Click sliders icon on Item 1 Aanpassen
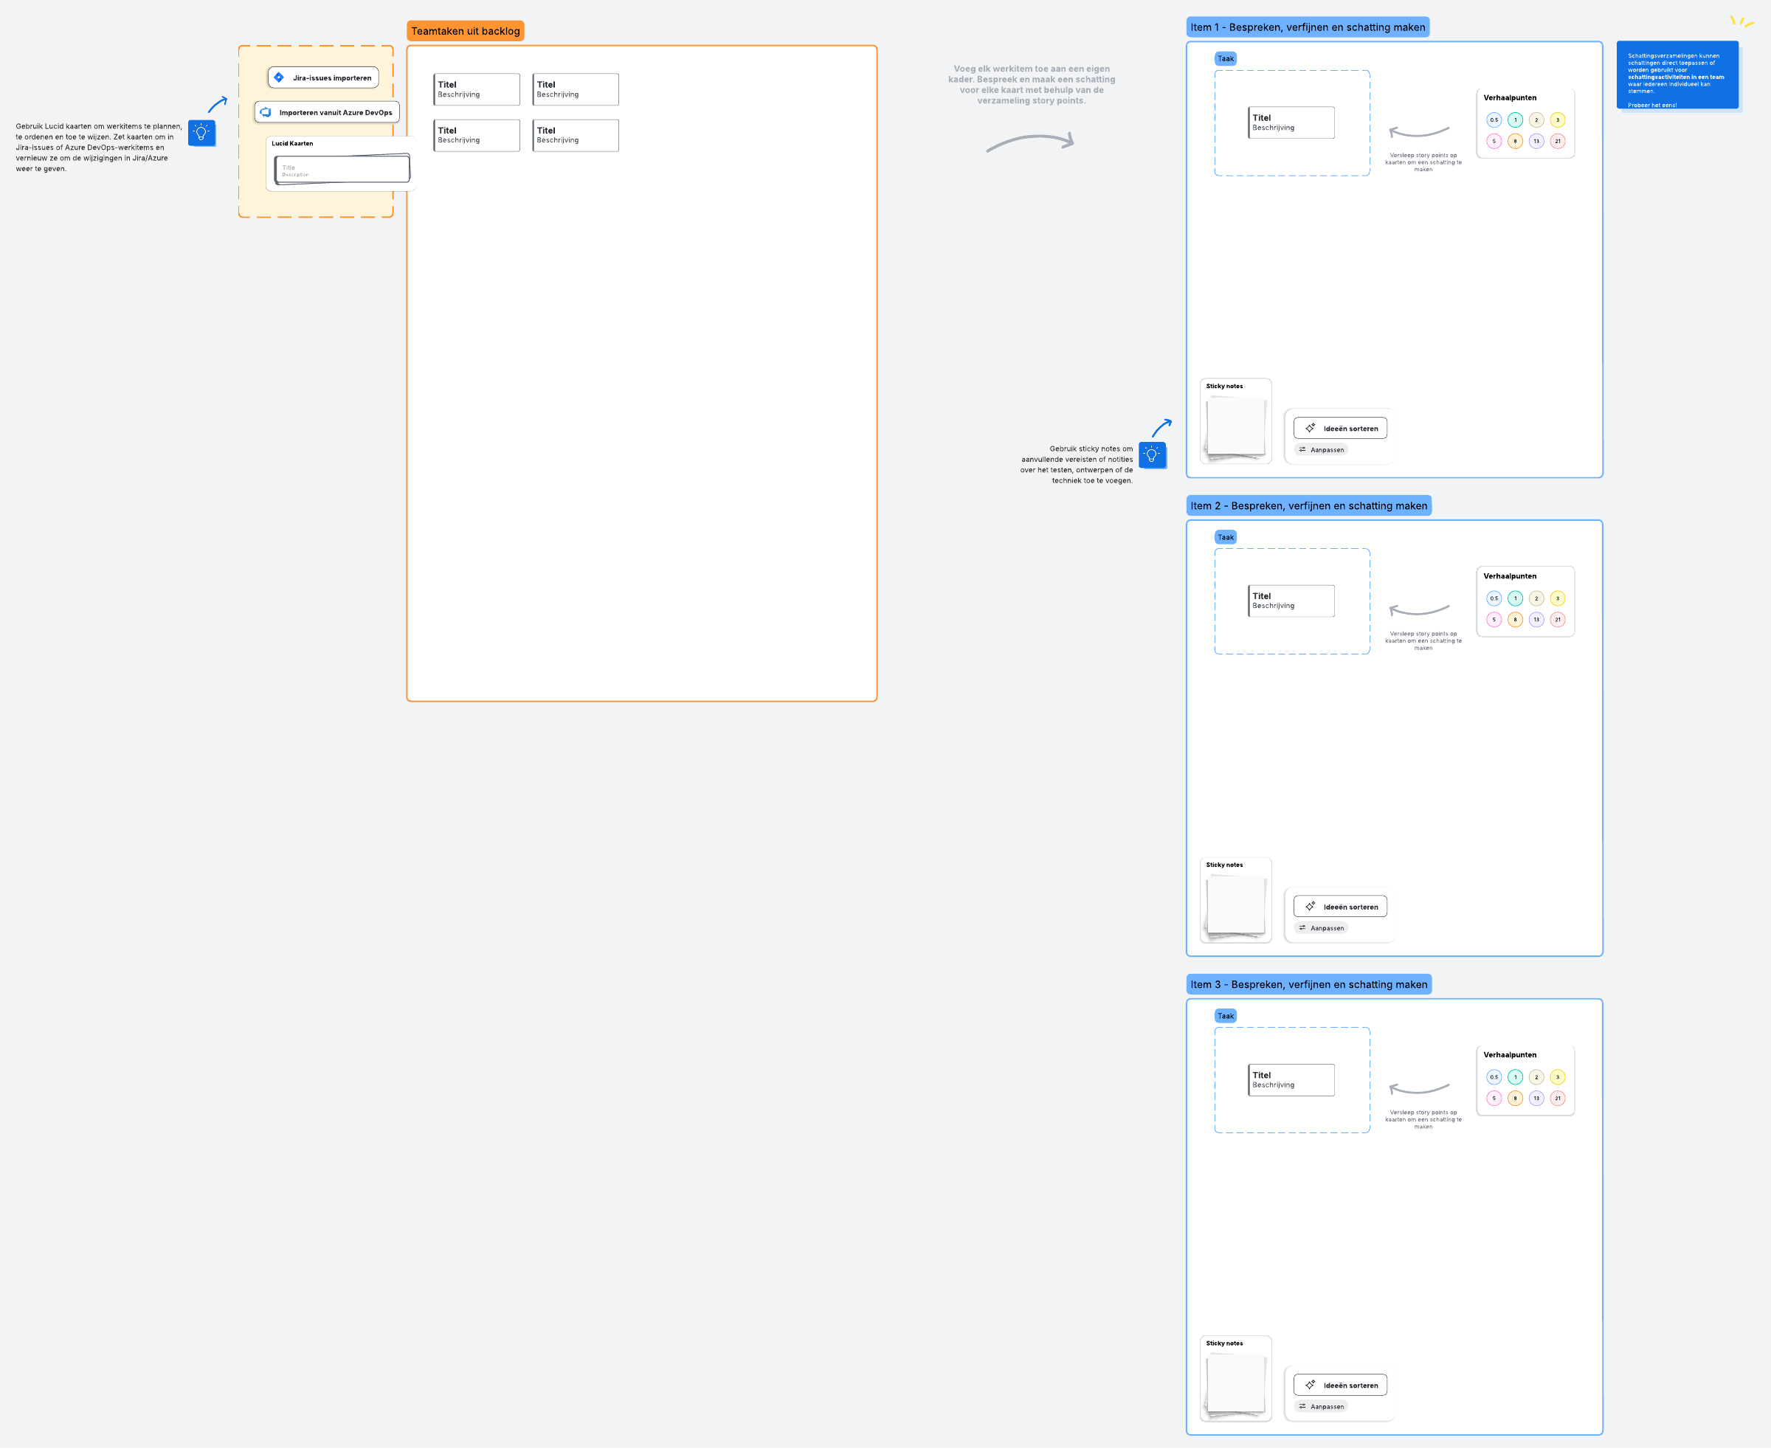Image resolution: width=1771 pixels, height=1449 pixels. click(x=1302, y=450)
